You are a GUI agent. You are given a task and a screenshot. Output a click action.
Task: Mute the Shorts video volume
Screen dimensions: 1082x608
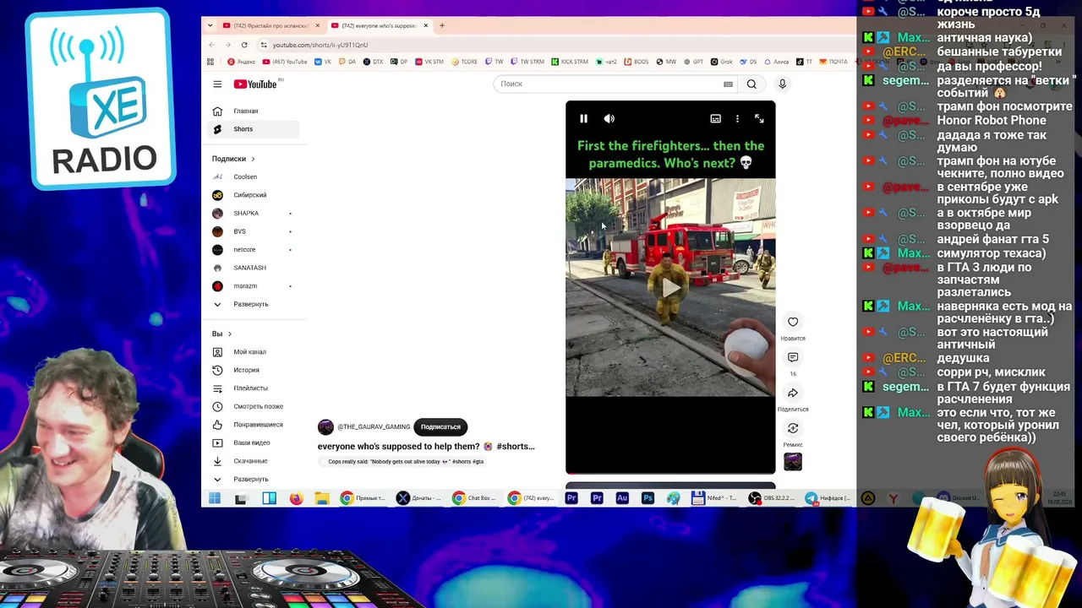tap(609, 119)
